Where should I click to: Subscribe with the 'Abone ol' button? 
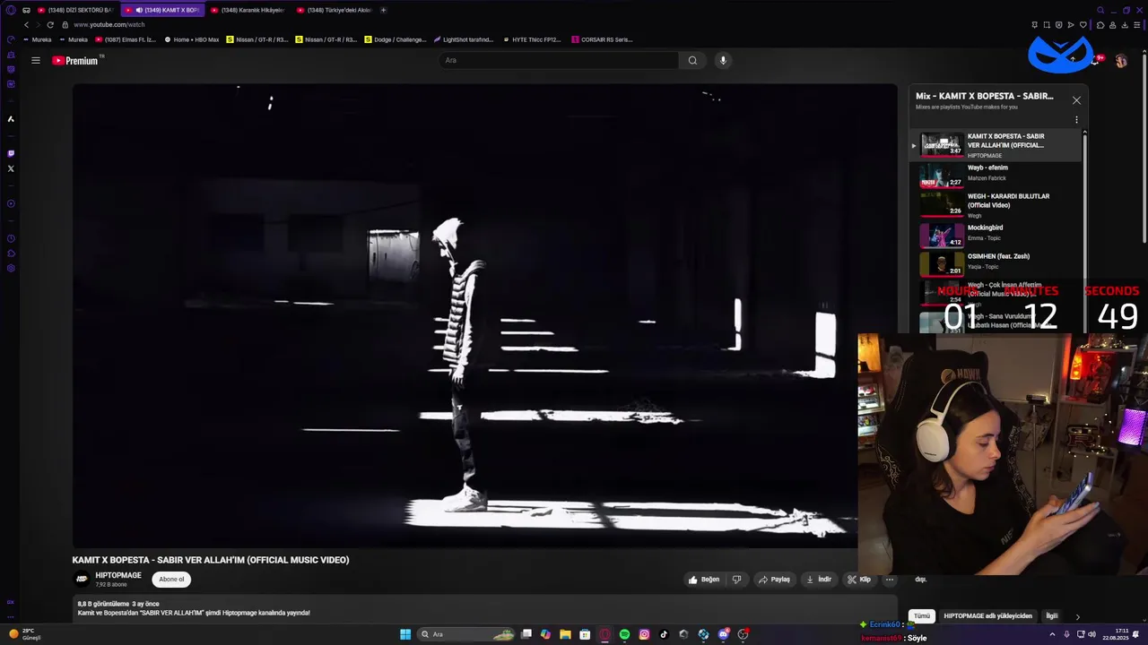click(x=171, y=579)
